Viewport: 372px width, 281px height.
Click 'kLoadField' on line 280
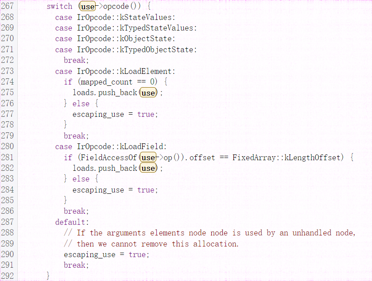[141, 146]
